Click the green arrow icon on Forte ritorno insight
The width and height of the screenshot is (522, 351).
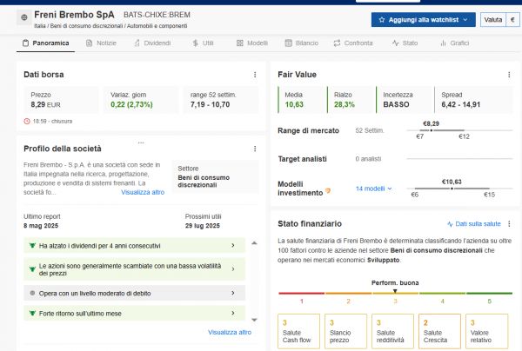point(32,313)
